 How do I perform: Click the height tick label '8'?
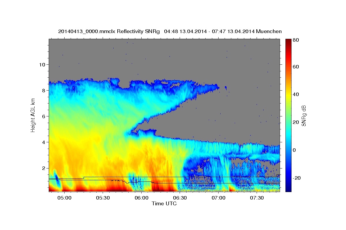[43, 90]
